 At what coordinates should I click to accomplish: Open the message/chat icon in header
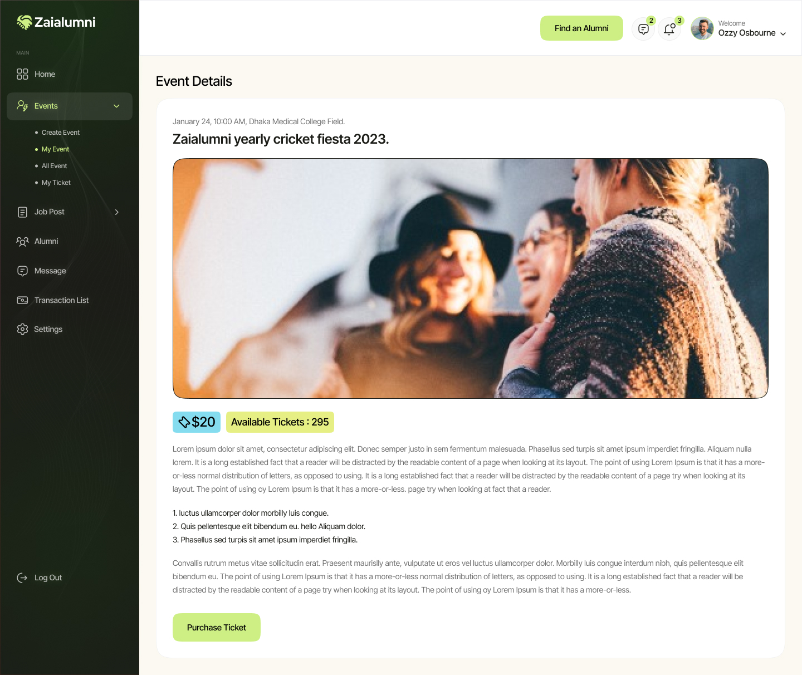click(643, 28)
